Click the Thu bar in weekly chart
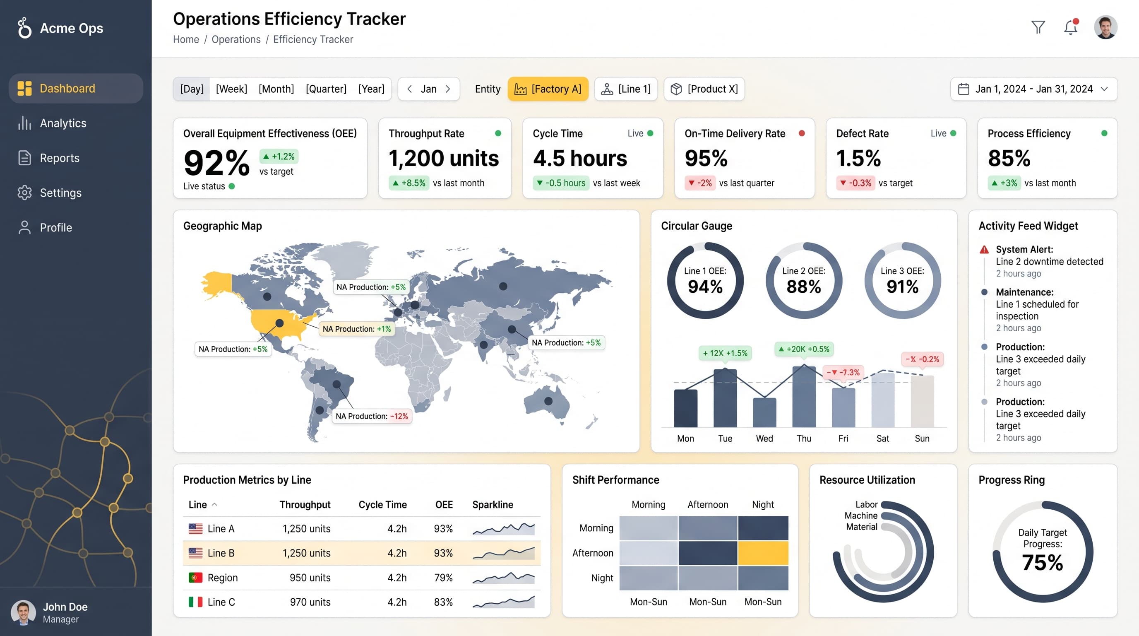This screenshot has height=636, width=1139. coord(803,397)
